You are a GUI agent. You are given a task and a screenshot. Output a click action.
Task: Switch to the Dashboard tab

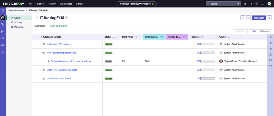point(40,26)
